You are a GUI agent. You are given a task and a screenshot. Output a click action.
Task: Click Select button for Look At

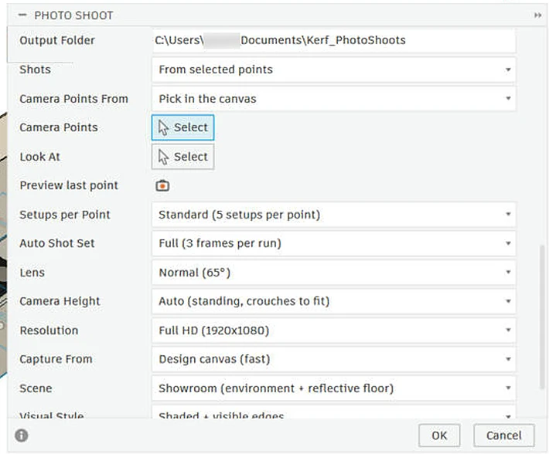click(182, 157)
